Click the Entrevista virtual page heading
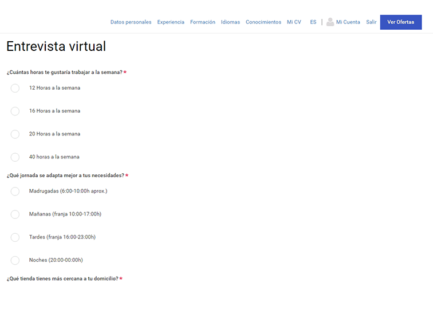This screenshot has width=433, height=327. tap(56, 47)
